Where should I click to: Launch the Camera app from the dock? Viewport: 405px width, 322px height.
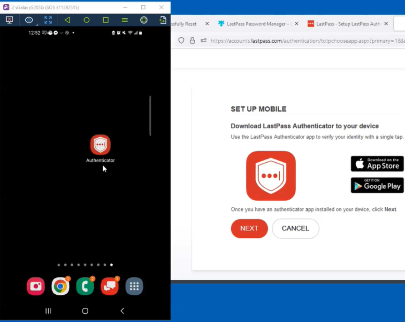(36, 286)
